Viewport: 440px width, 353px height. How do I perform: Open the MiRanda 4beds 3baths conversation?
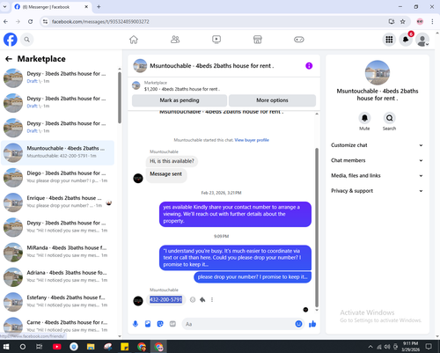58,252
